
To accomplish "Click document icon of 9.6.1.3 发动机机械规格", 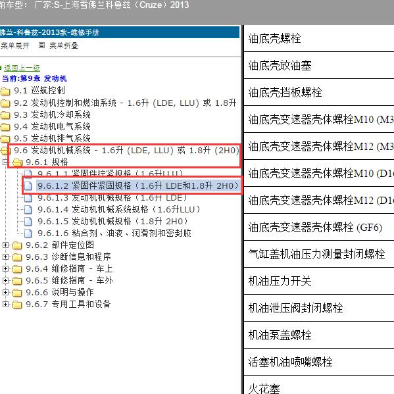I will pos(28,198).
